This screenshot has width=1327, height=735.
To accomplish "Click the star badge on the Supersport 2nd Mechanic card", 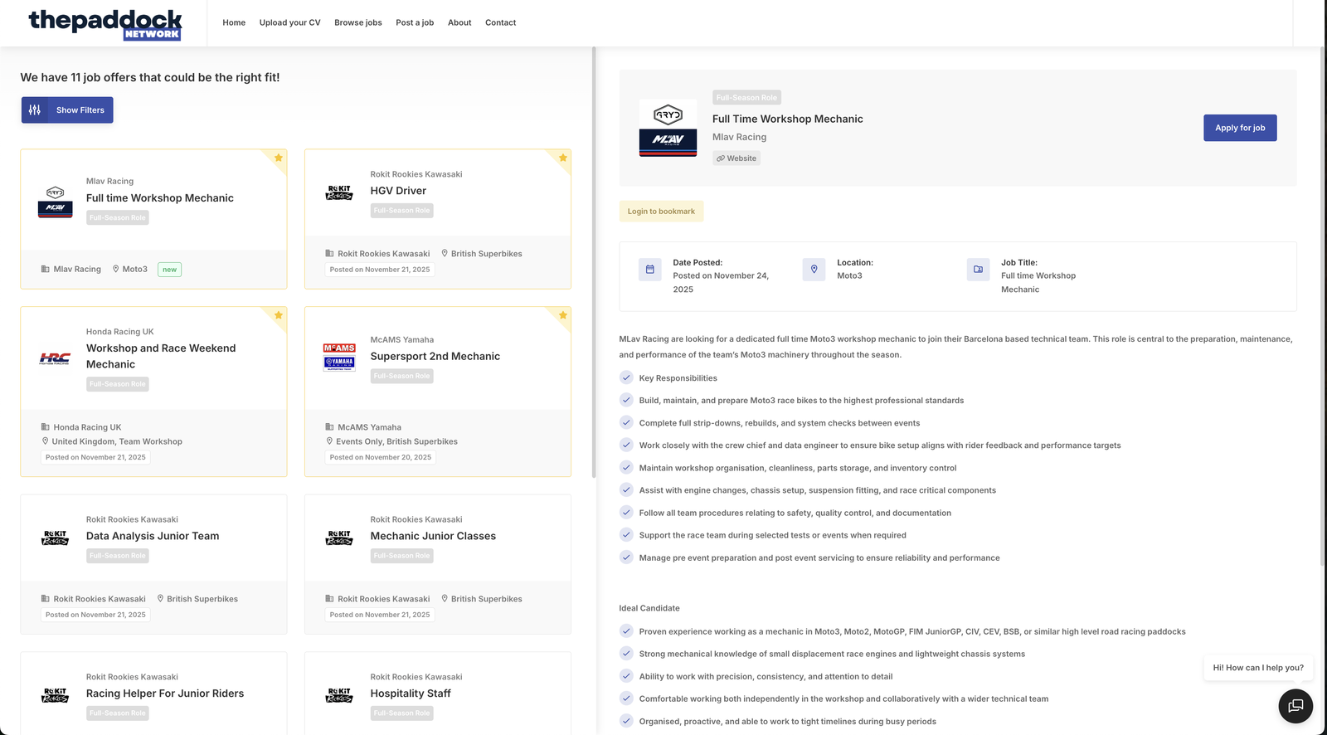I will coord(563,315).
